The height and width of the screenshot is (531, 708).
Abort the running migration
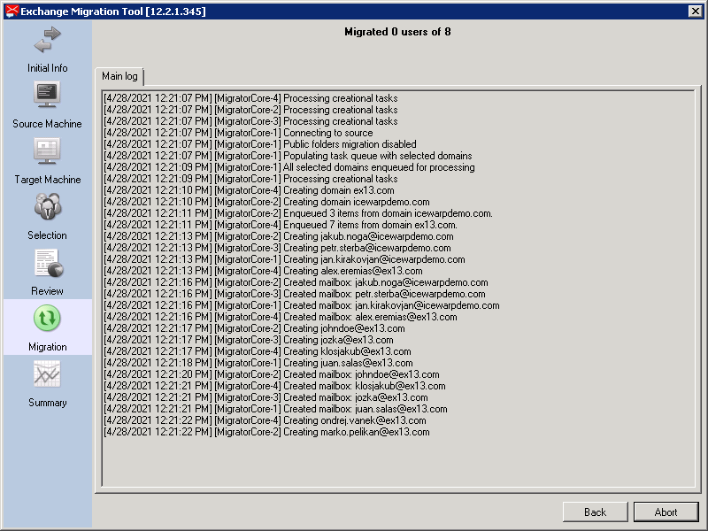666,512
